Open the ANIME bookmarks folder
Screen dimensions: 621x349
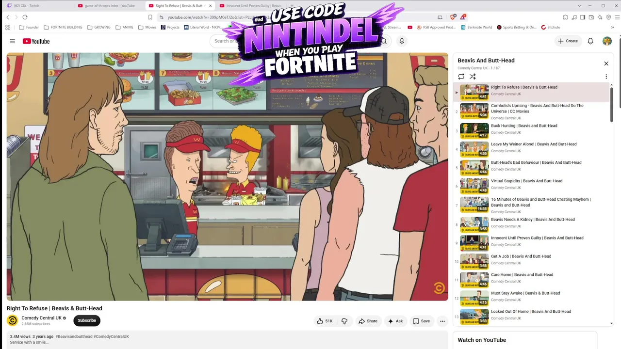(x=125, y=28)
